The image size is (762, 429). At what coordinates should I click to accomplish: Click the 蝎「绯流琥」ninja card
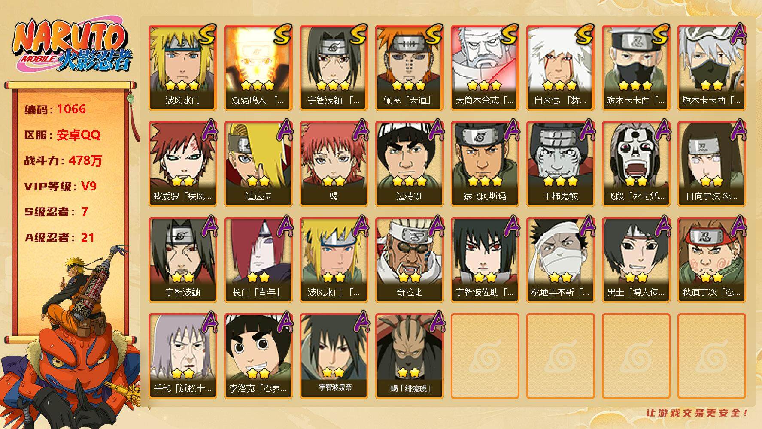point(409,356)
